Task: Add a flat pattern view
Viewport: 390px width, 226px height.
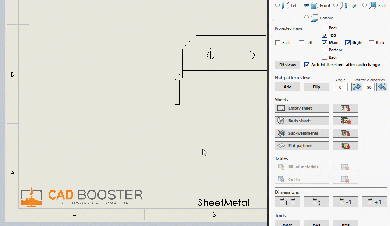Action: point(287,87)
